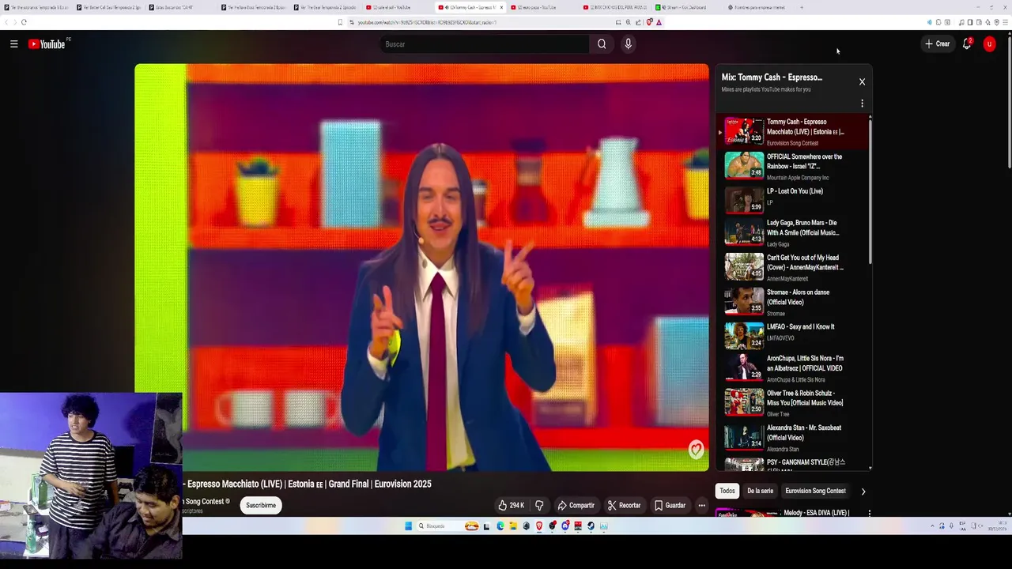Play Die With A Smile playlist item
1012x569 pixels.
[796, 232]
